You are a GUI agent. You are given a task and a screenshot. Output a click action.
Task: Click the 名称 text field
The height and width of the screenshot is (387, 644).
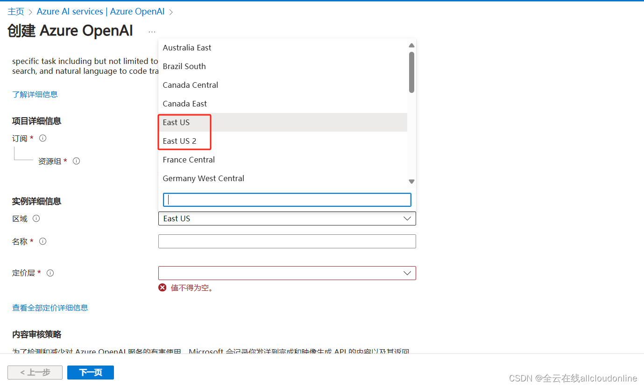[287, 241]
